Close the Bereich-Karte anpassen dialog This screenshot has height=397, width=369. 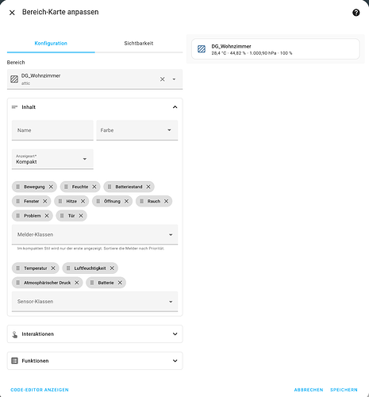(x=12, y=13)
